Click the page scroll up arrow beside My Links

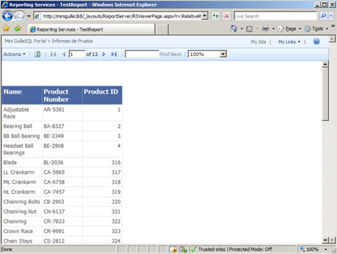click(332, 39)
